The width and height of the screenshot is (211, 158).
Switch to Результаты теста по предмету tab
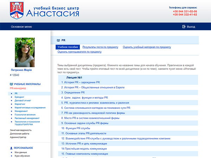pyautogui.click(x=101, y=47)
